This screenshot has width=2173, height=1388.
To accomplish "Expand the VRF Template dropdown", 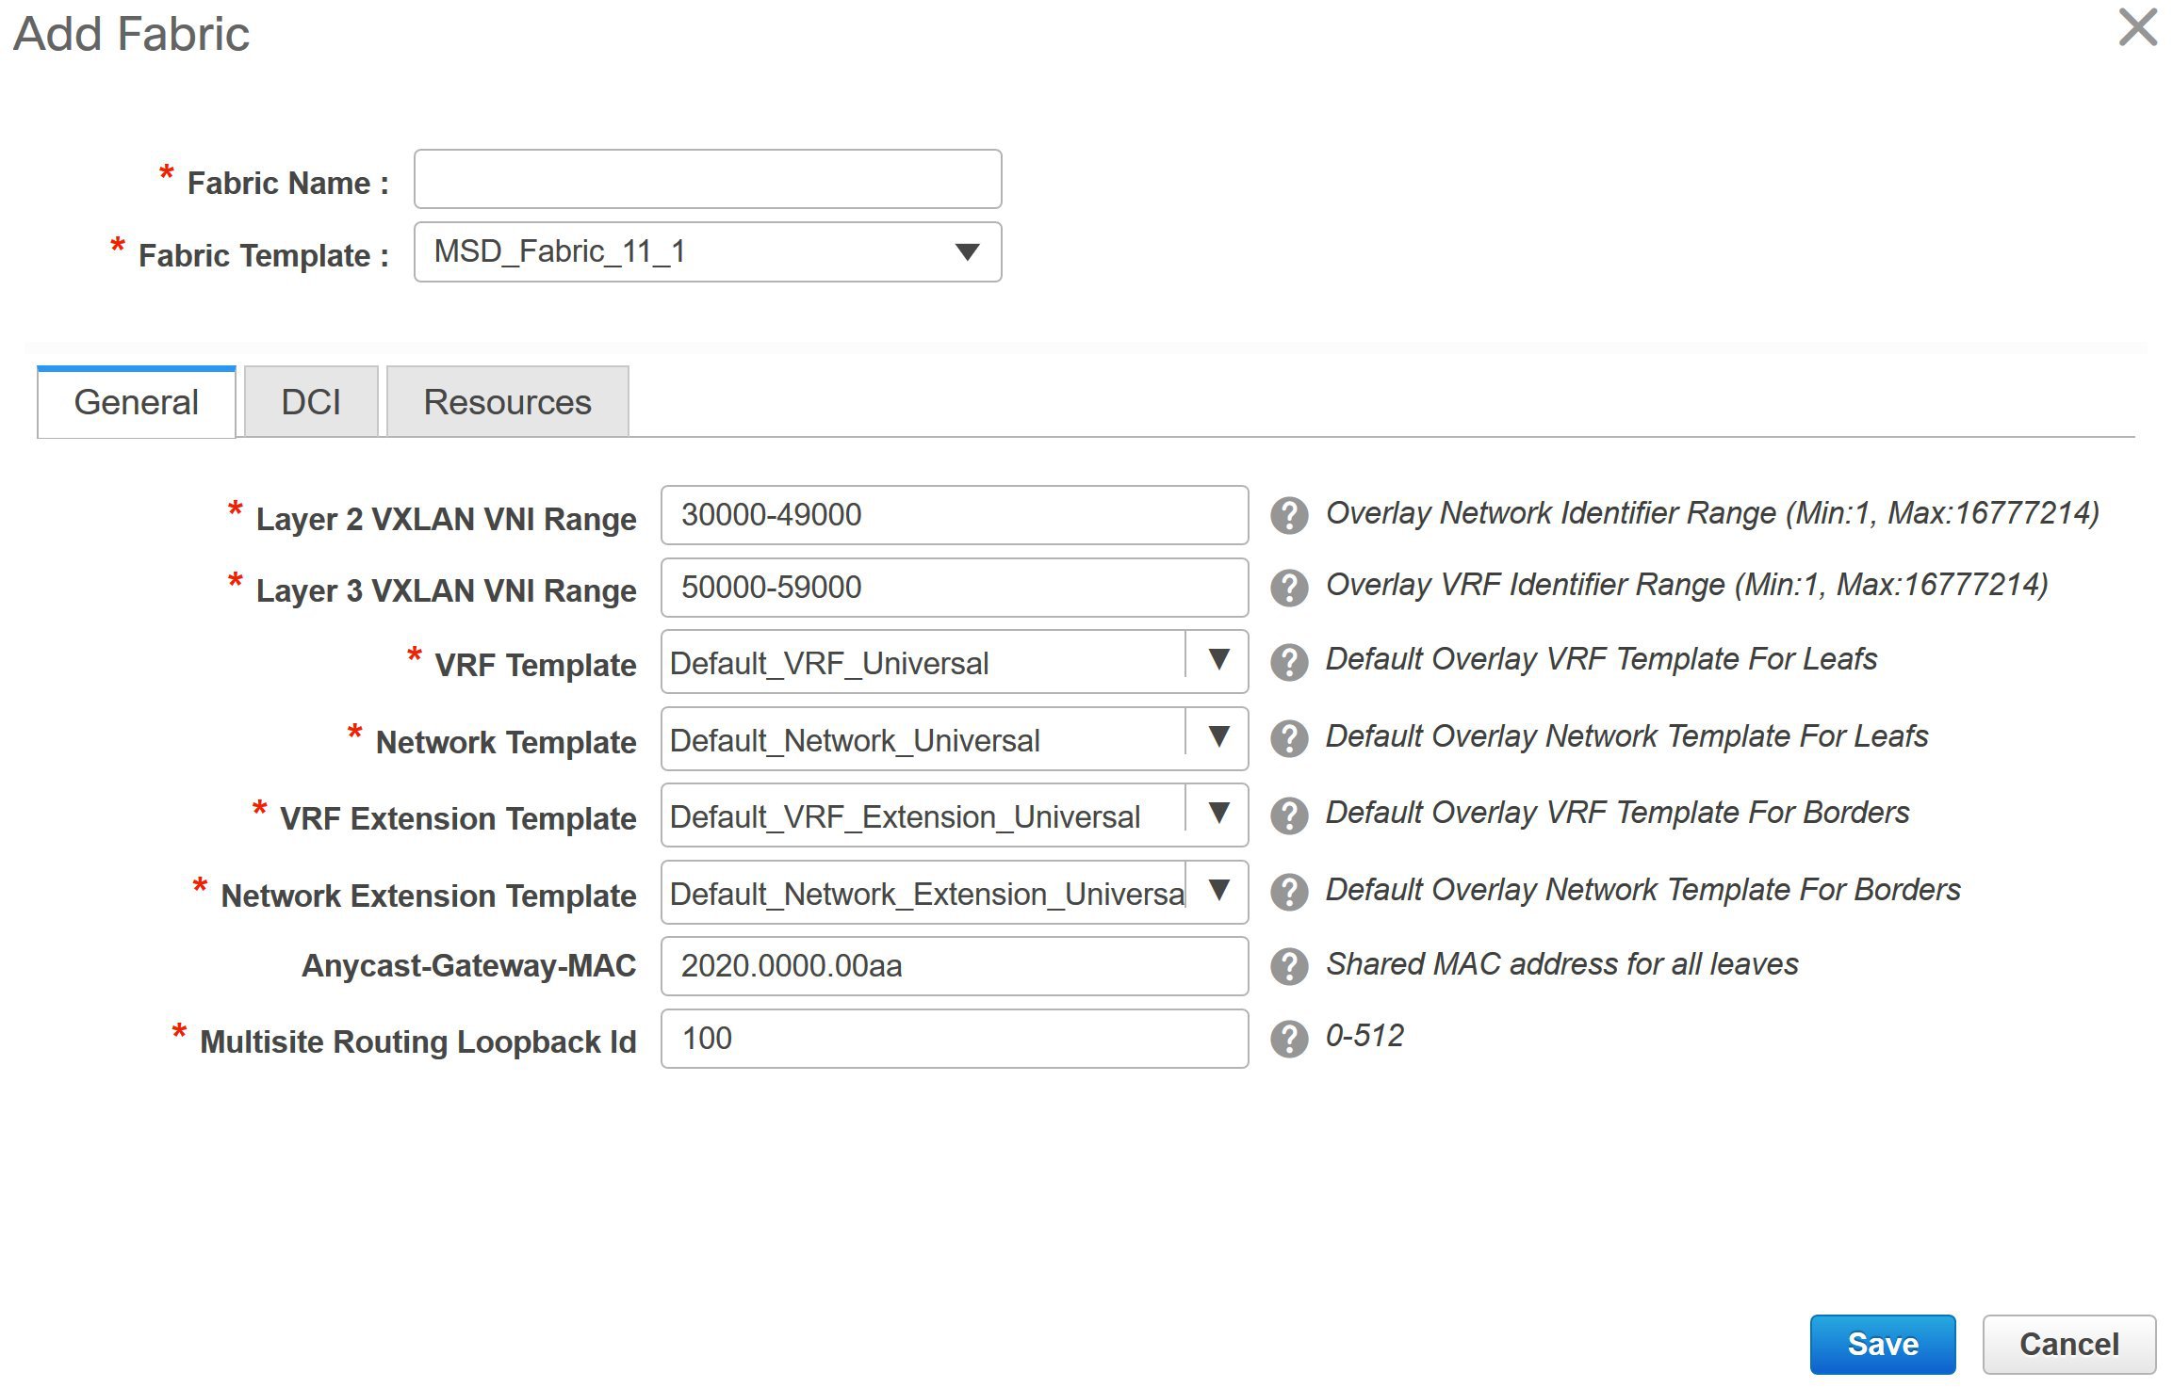I will pyautogui.click(x=1217, y=660).
